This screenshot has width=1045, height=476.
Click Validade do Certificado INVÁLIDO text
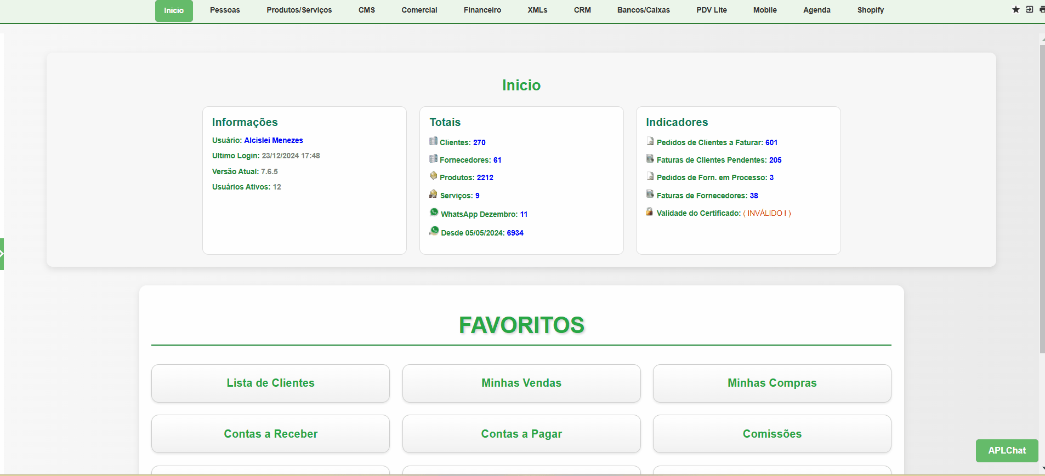tap(767, 213)
